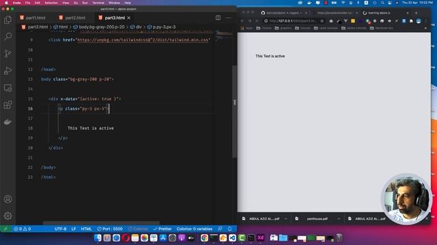Image resolution: width=437 pixels, height=245 pixels.
Task: Switch to the part1.html tab
Action: [x=33, y=18]
